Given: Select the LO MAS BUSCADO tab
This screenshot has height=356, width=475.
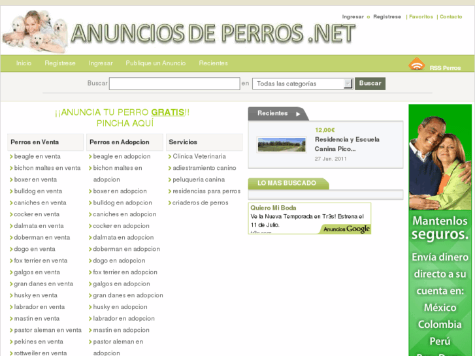Looking at the screenshot, I should 288,184.
